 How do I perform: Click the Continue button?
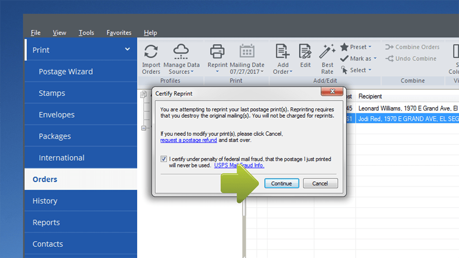pyautogui.click(x=282, y=183)
